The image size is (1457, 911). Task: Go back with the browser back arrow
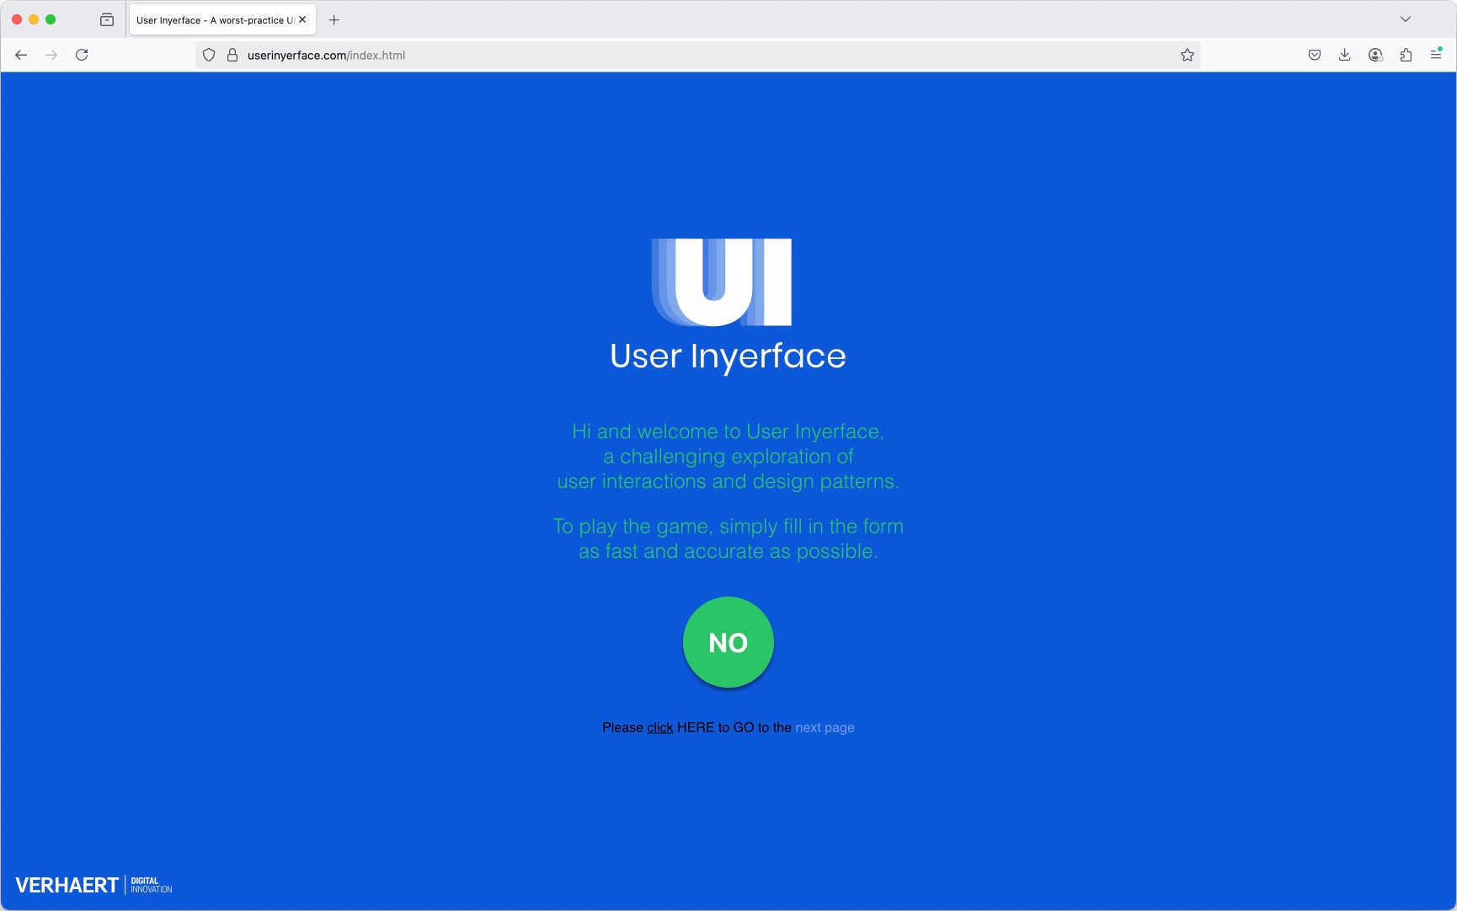(x=21, y=55)
